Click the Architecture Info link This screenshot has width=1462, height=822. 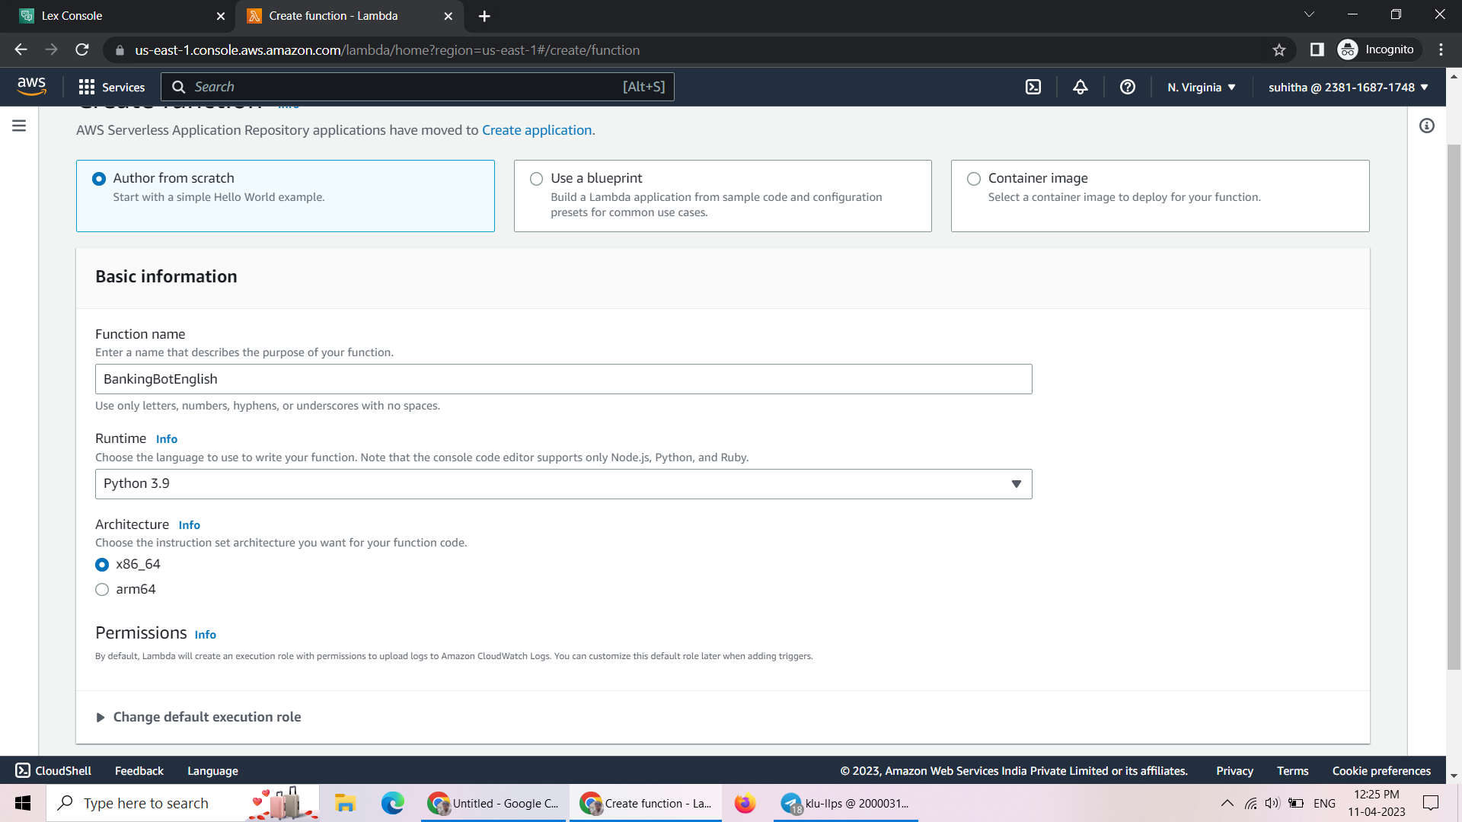click(x=189, y=524)
